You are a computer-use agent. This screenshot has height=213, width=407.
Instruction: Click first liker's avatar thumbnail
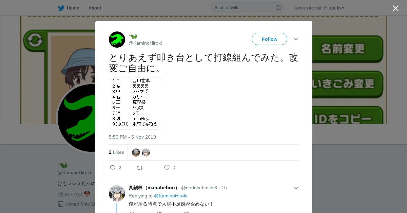[136, 152]
